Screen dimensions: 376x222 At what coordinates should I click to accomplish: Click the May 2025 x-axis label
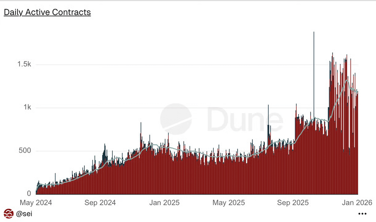tap(228, 203)
